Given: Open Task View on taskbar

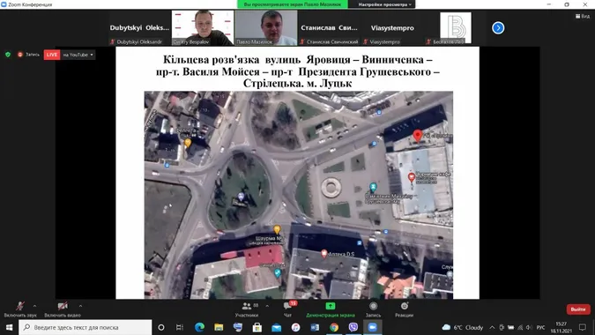Looking at the screenshot, I should tap(180, 327).
